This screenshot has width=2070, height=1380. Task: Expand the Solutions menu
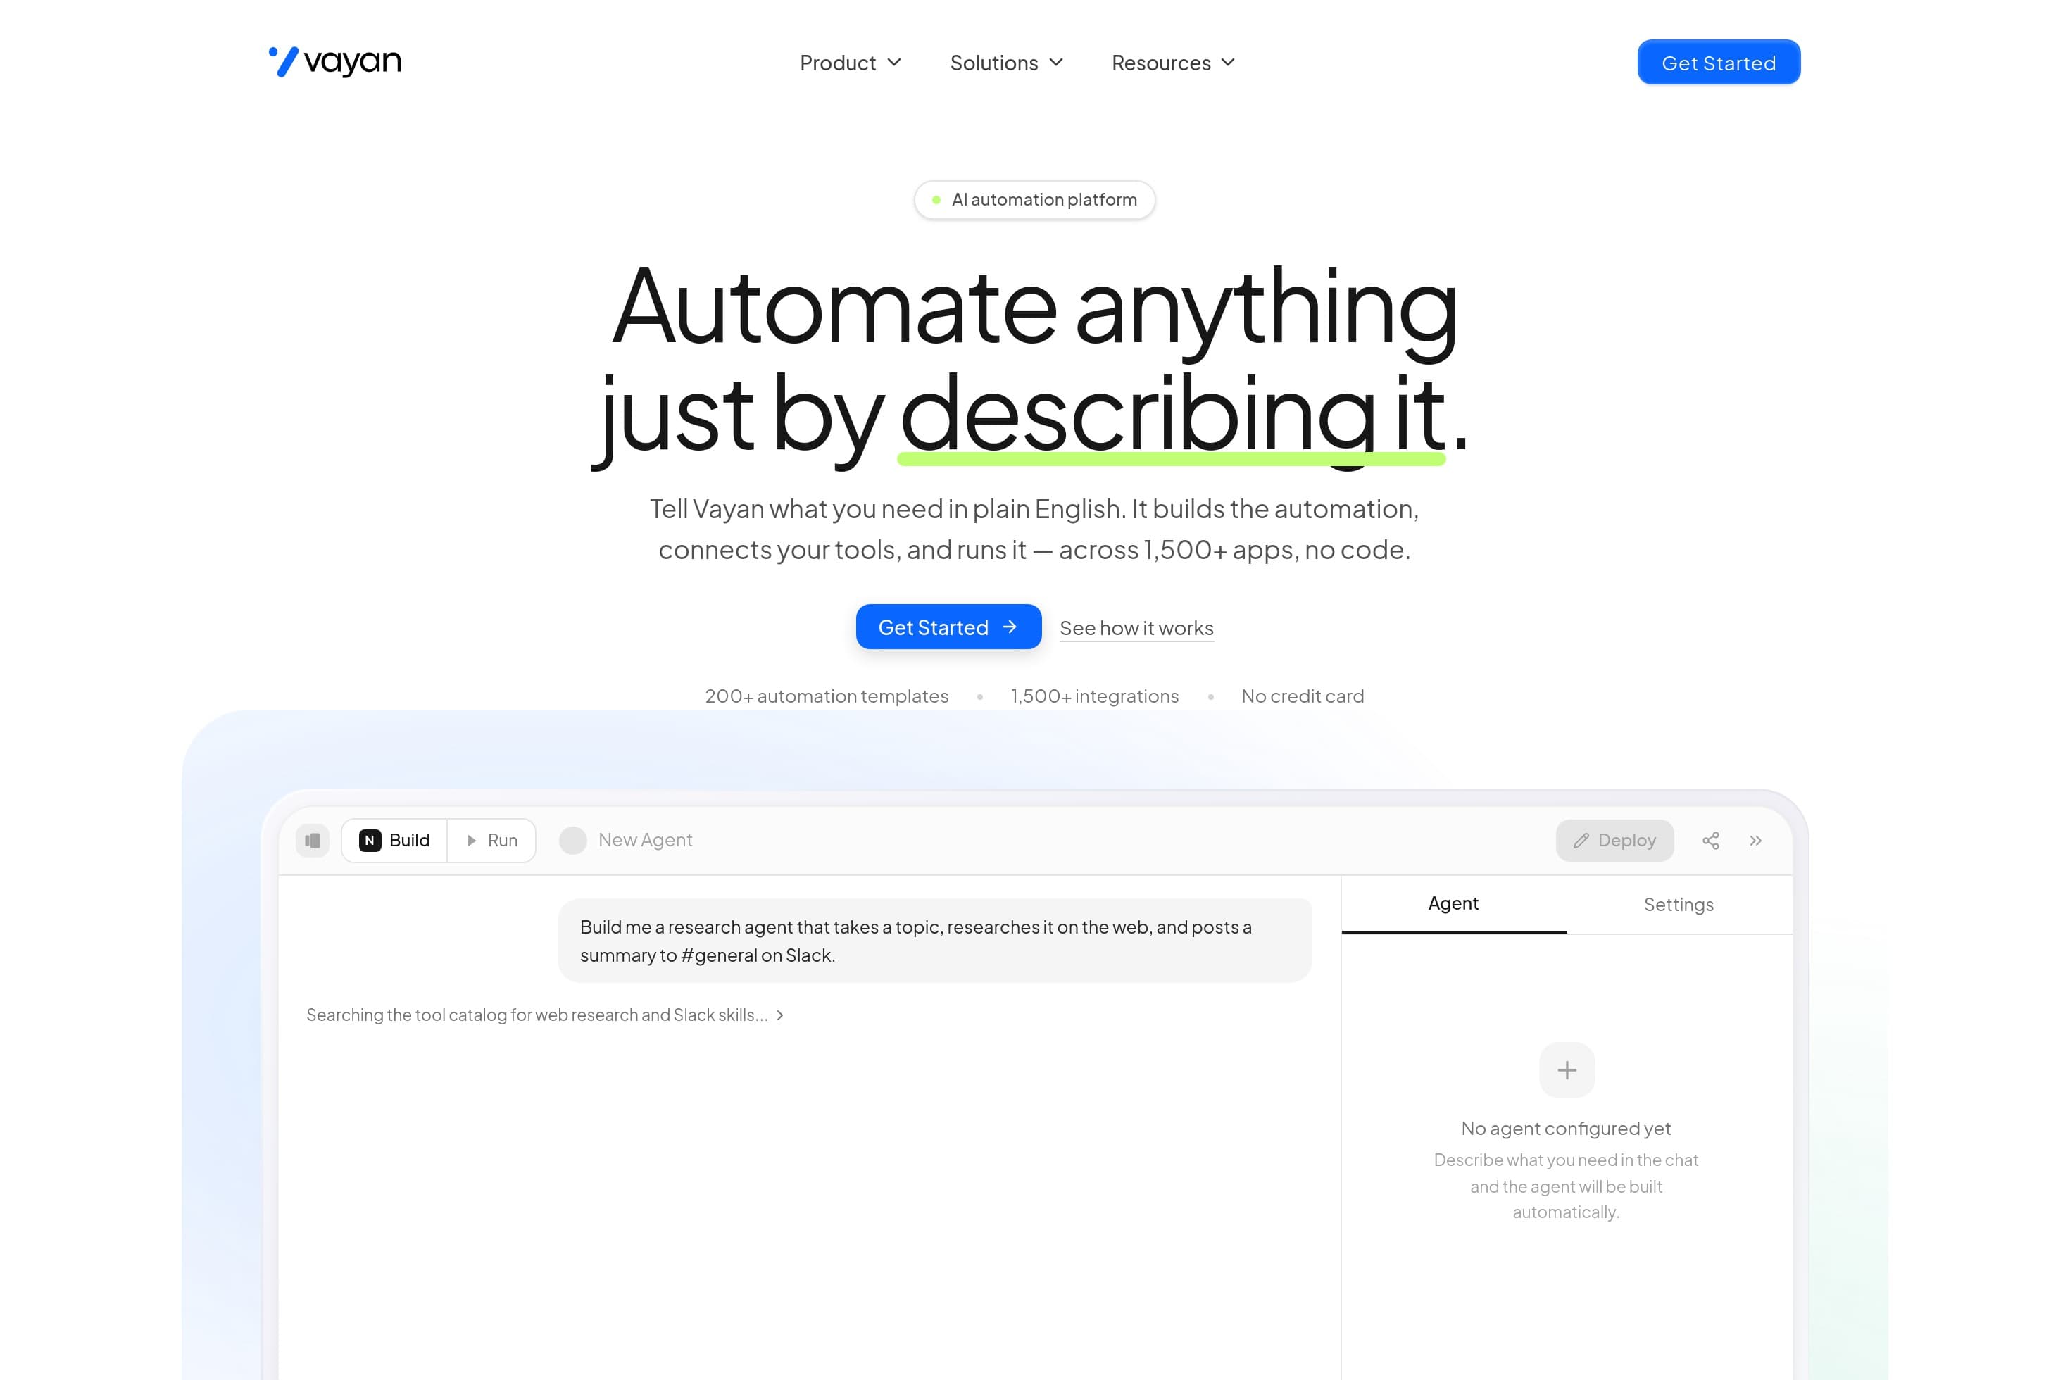(1007, 63)
